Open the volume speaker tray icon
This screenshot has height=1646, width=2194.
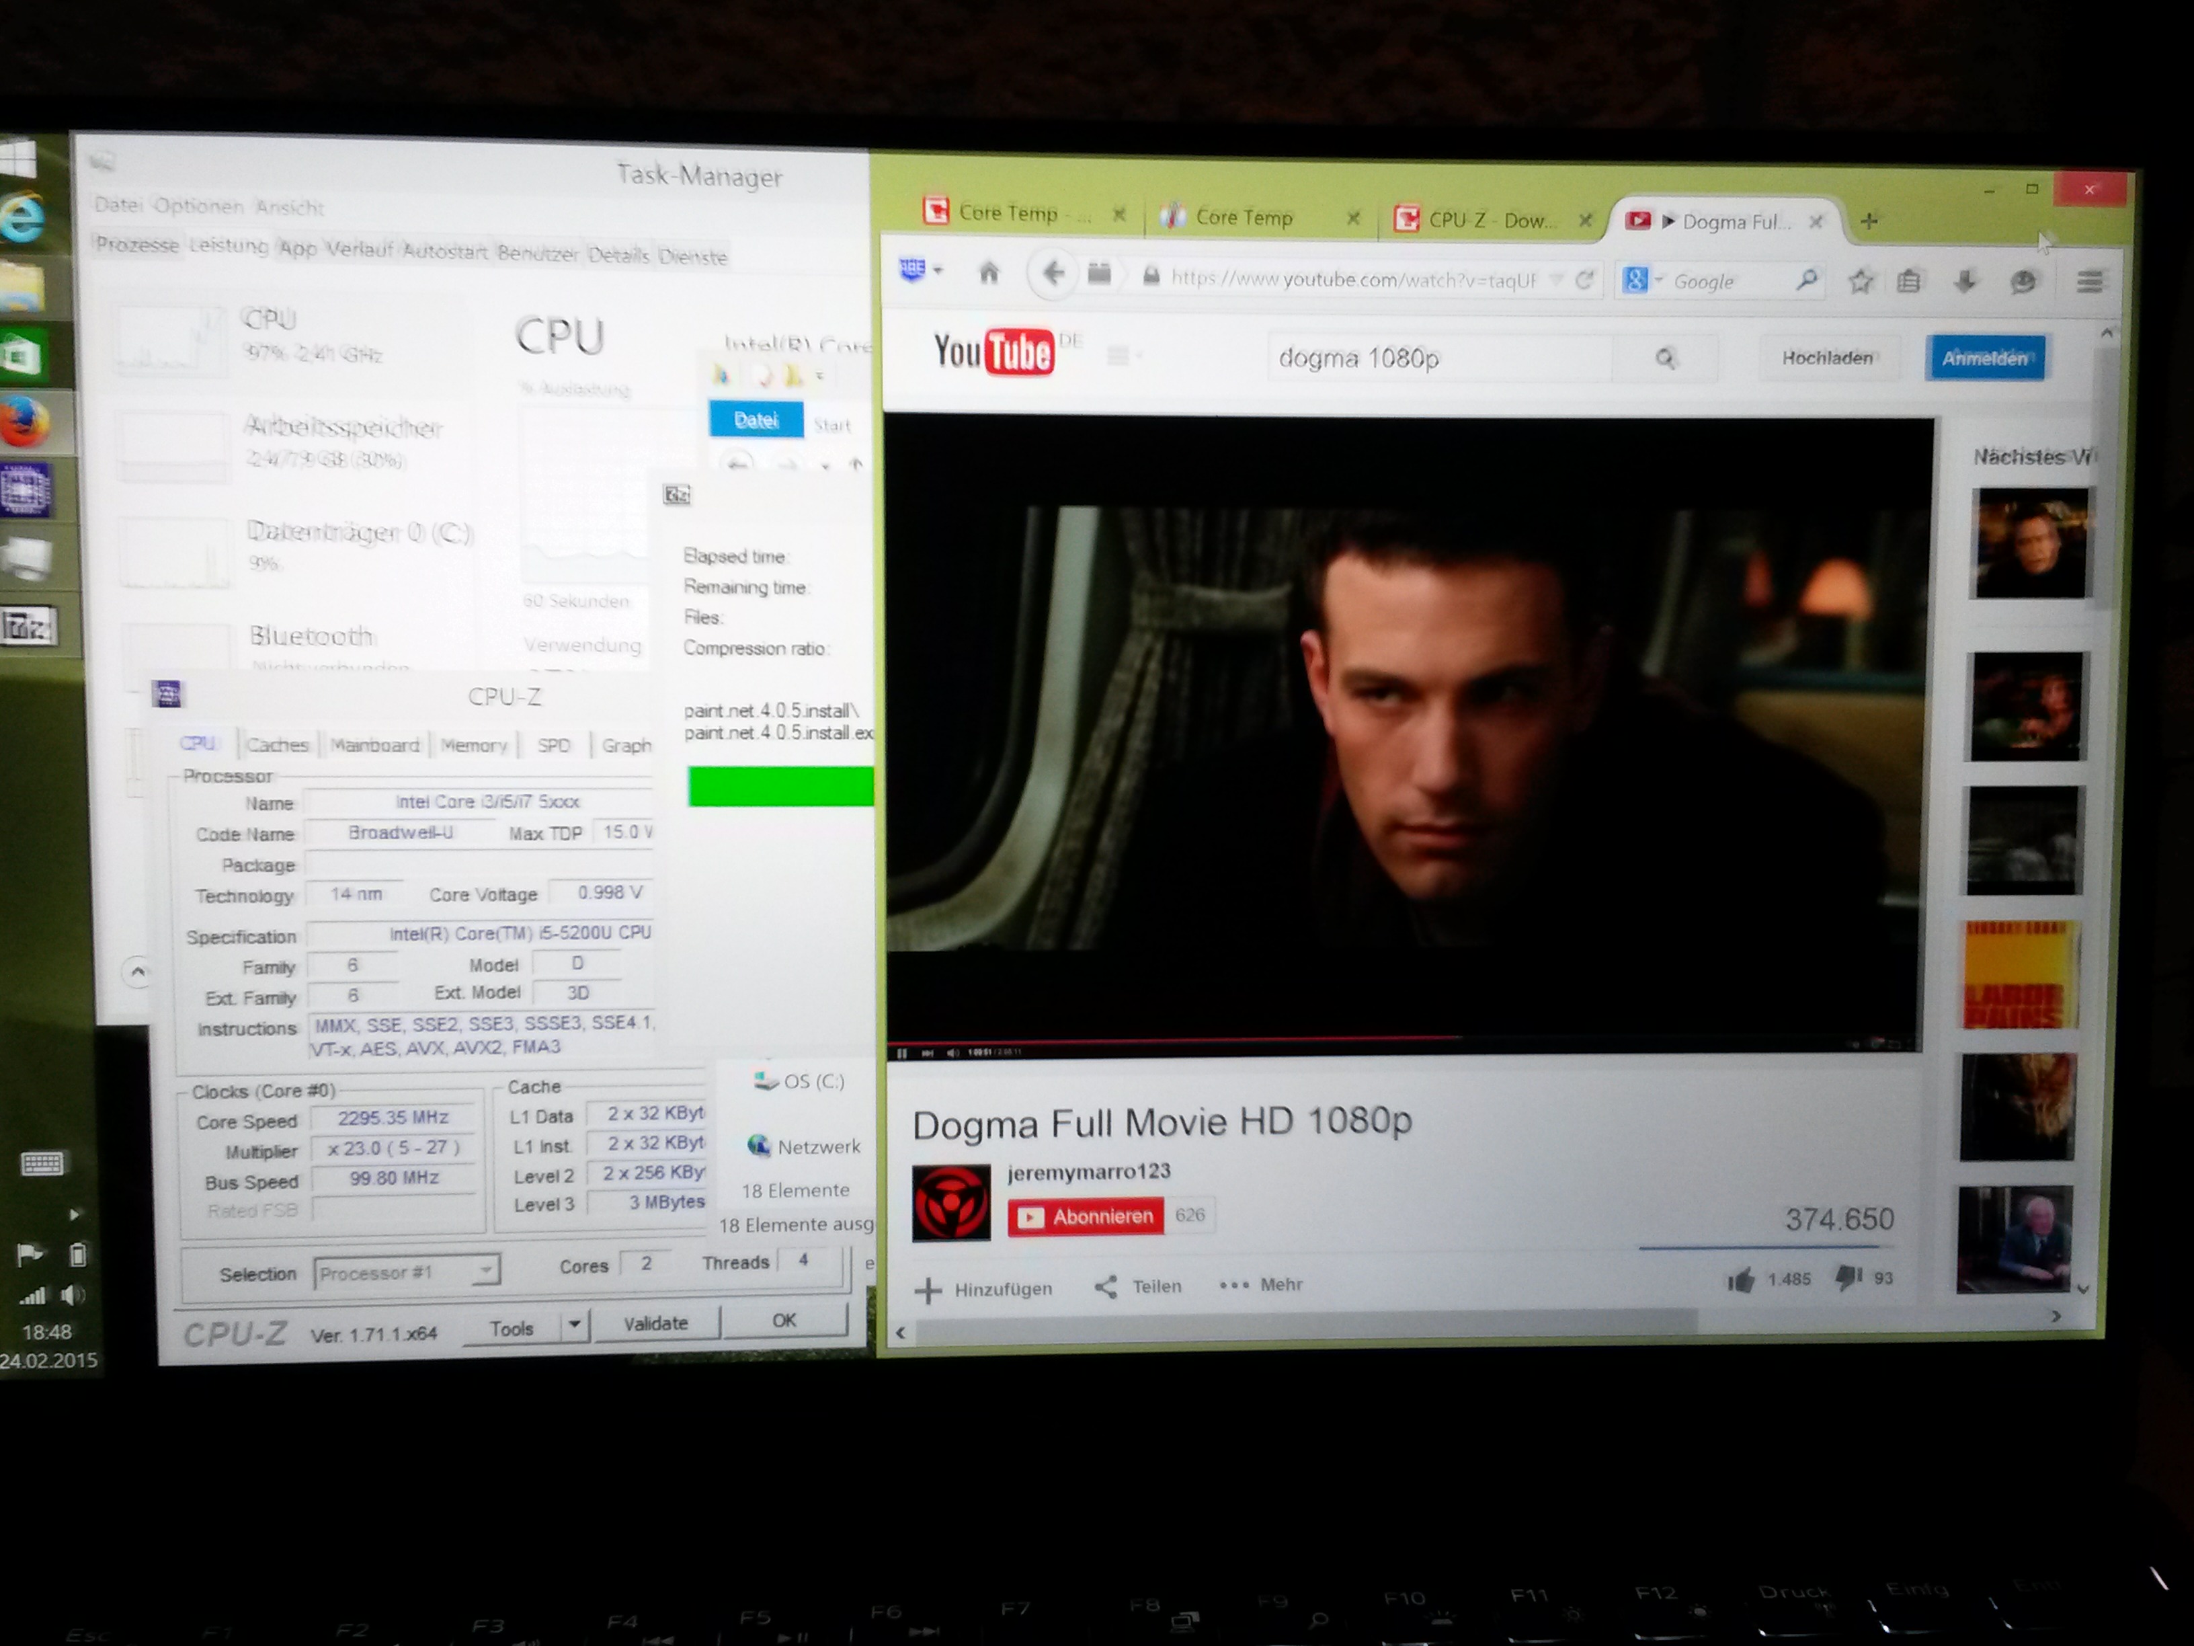pyautogui.click(x=73, y=1295)
